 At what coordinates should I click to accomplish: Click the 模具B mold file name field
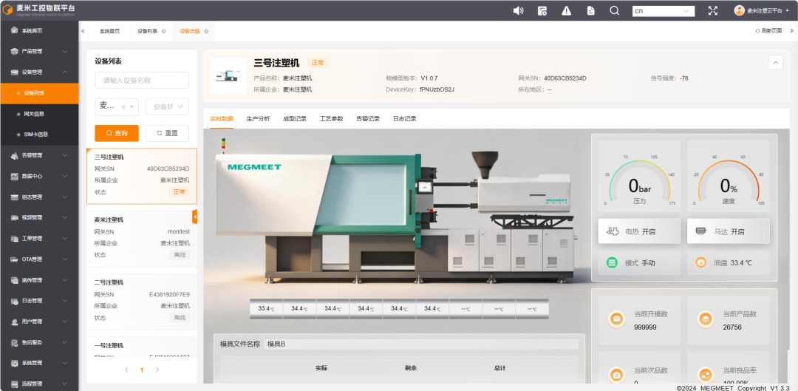tap(421, 344)
